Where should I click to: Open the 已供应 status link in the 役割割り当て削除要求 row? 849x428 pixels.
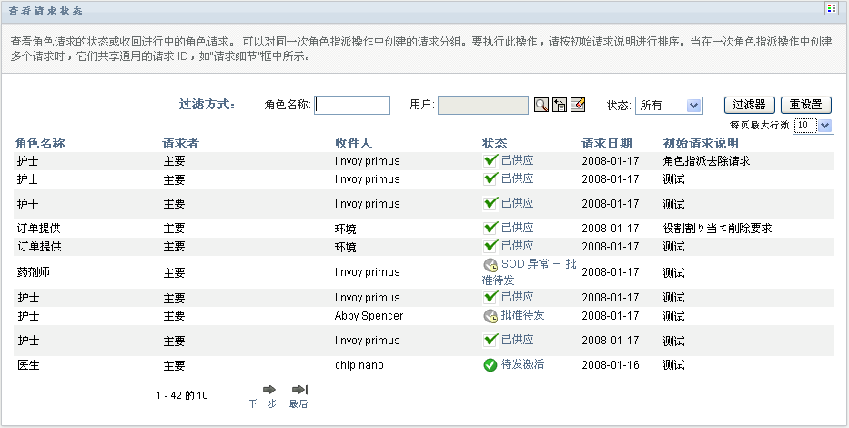click(x=518, y=228)
